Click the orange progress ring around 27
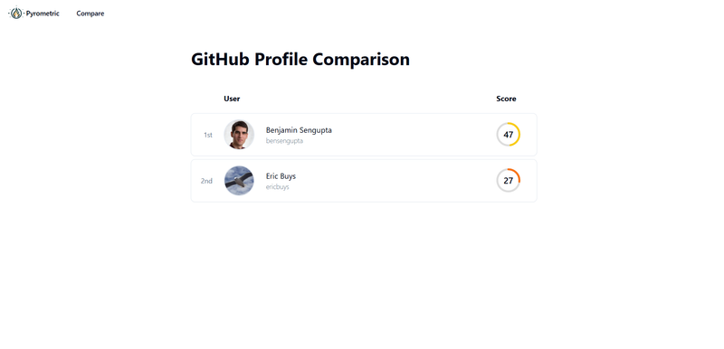The height and width of the screenshot is (349, 724). 518,174
